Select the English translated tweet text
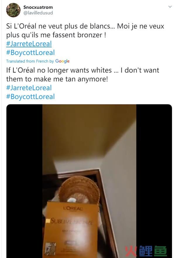Screen dimensions: 174x258 [83, 75]
